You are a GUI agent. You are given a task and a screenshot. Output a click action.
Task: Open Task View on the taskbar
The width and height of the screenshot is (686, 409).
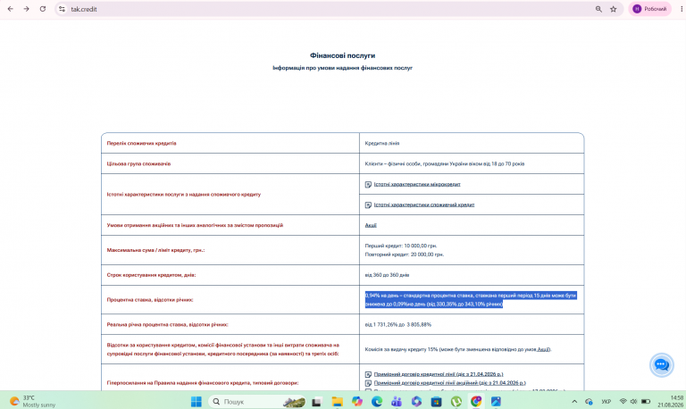(x=316, y=401)
